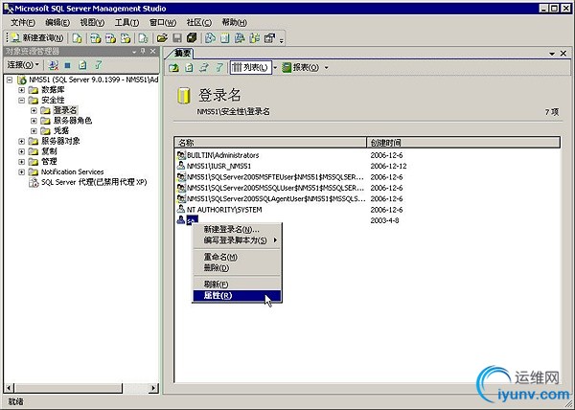Open the summary pane active files arrow
This screenshot has height=410, width=575.
[552, 54]
